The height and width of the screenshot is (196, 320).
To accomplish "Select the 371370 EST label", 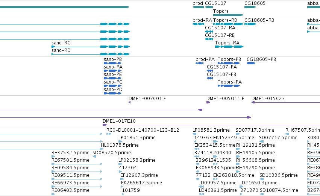I will (x=249, y=190).
